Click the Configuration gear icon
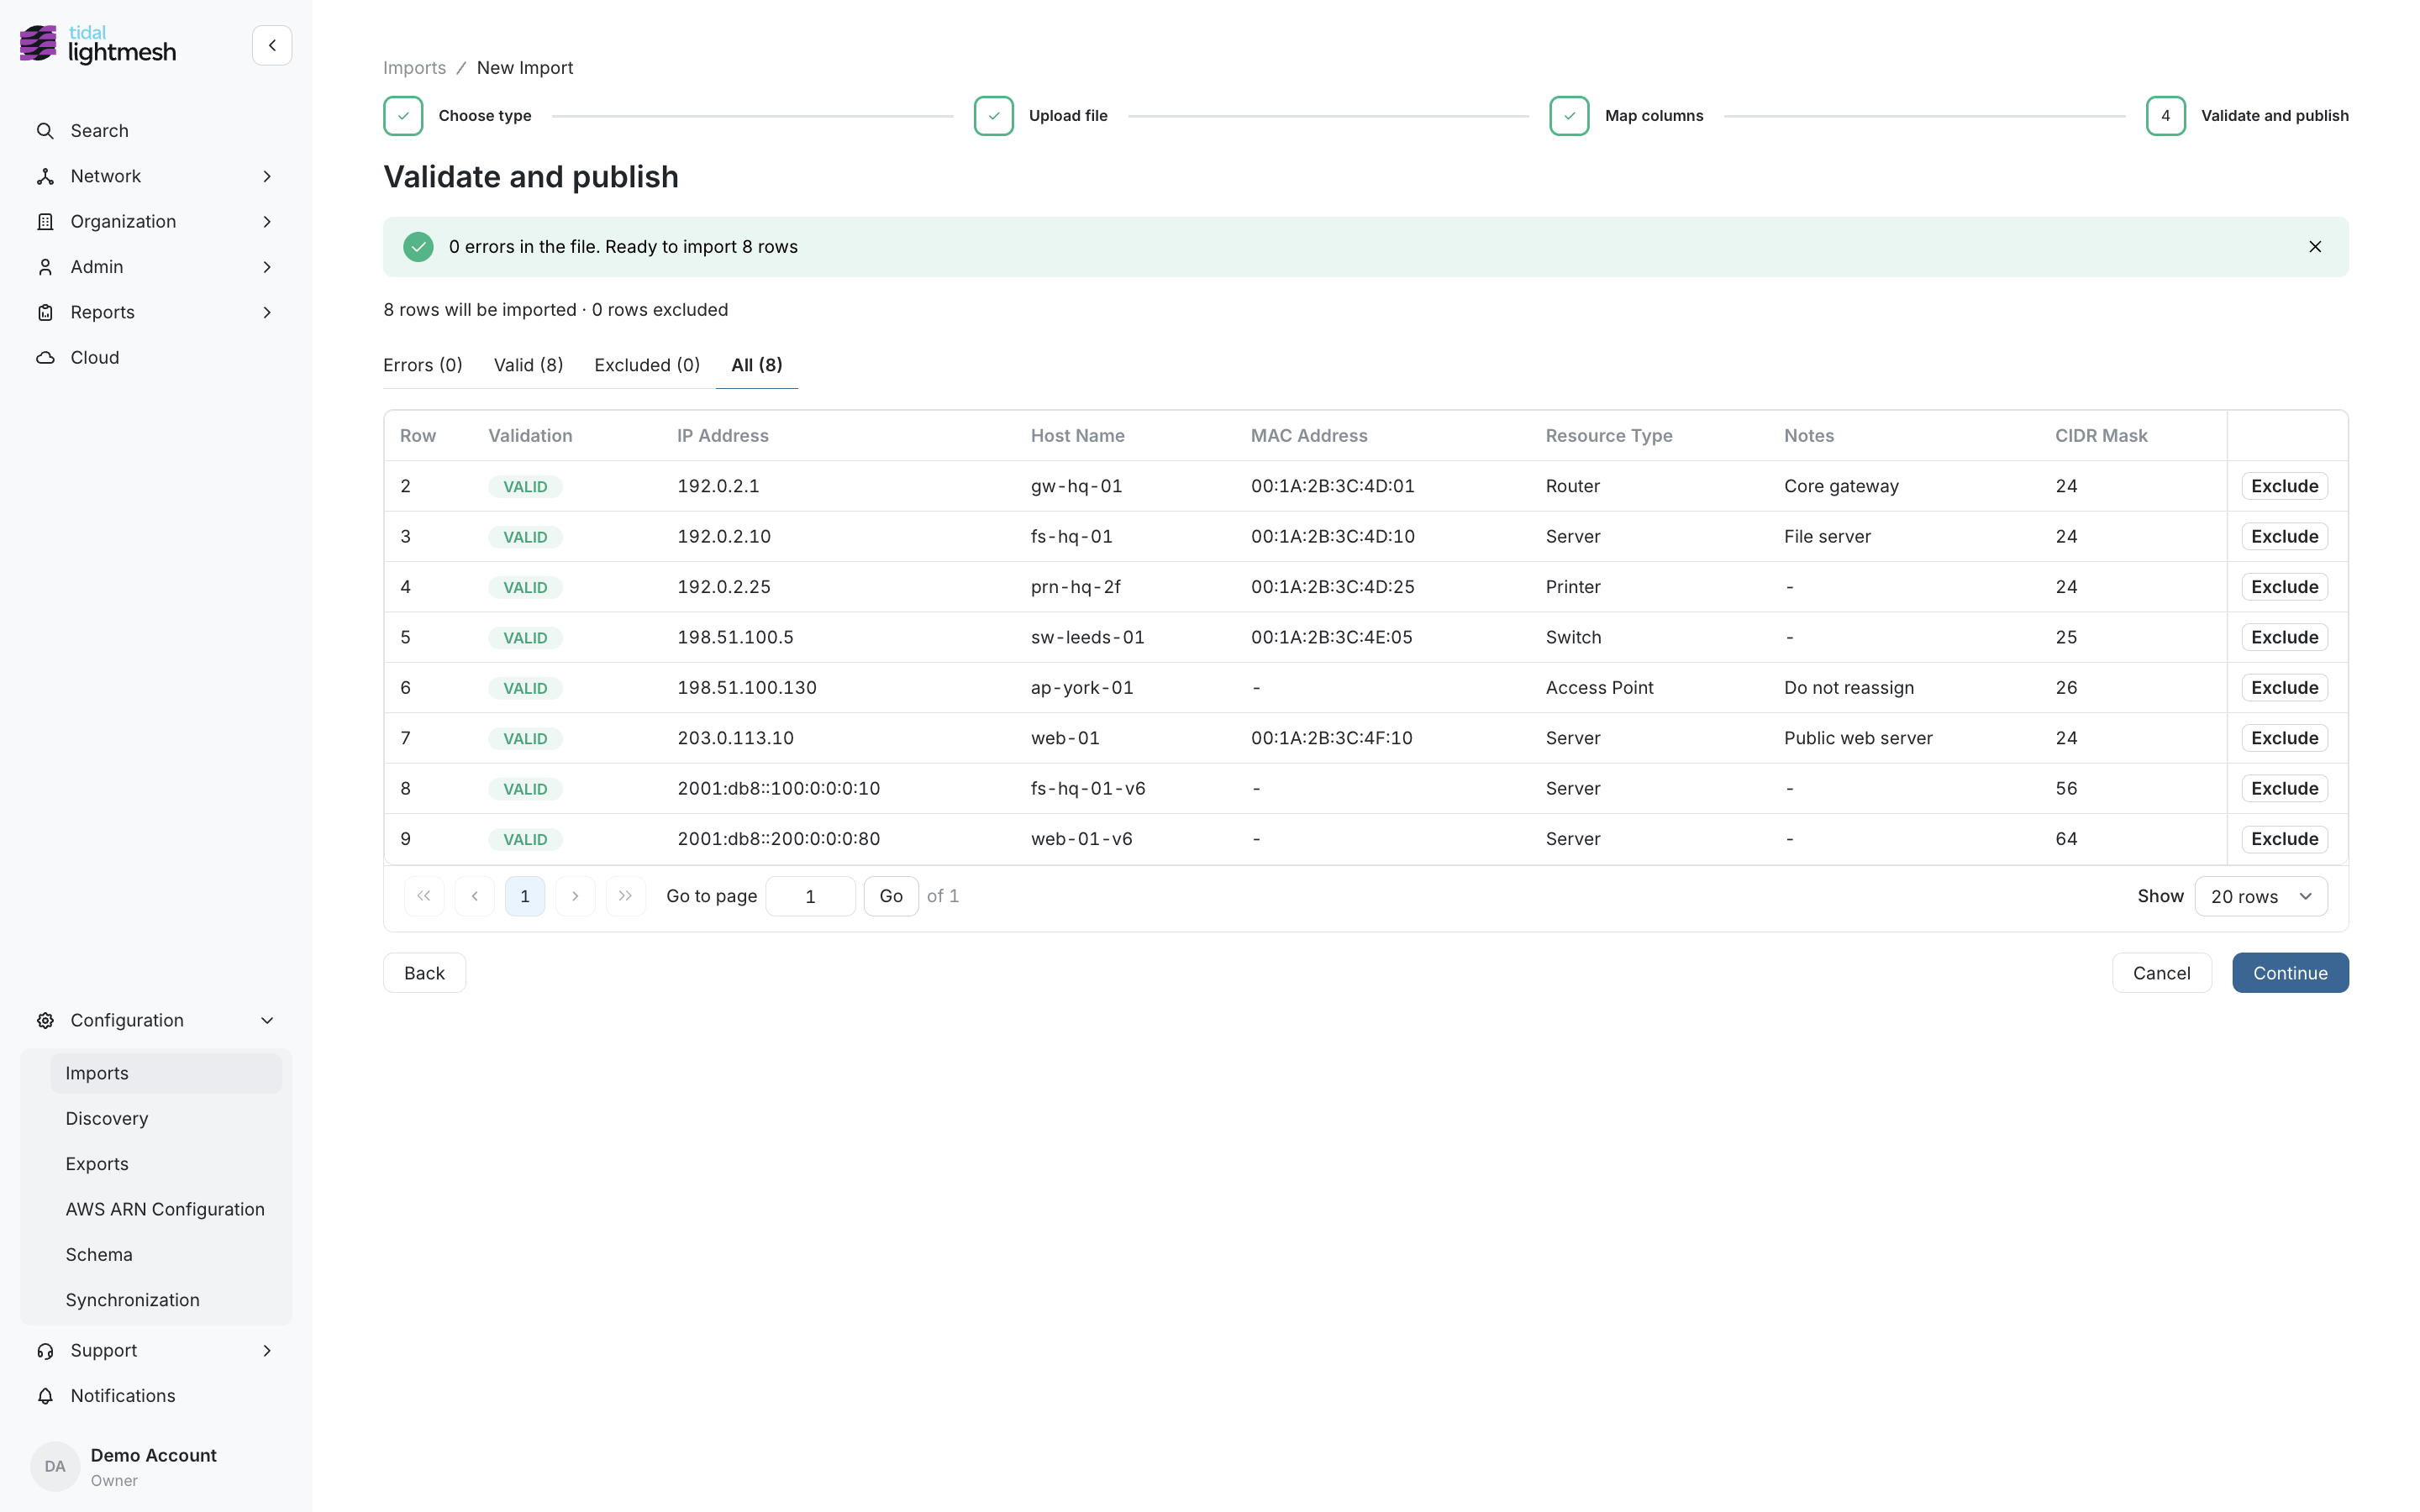 click(45, 1020)
